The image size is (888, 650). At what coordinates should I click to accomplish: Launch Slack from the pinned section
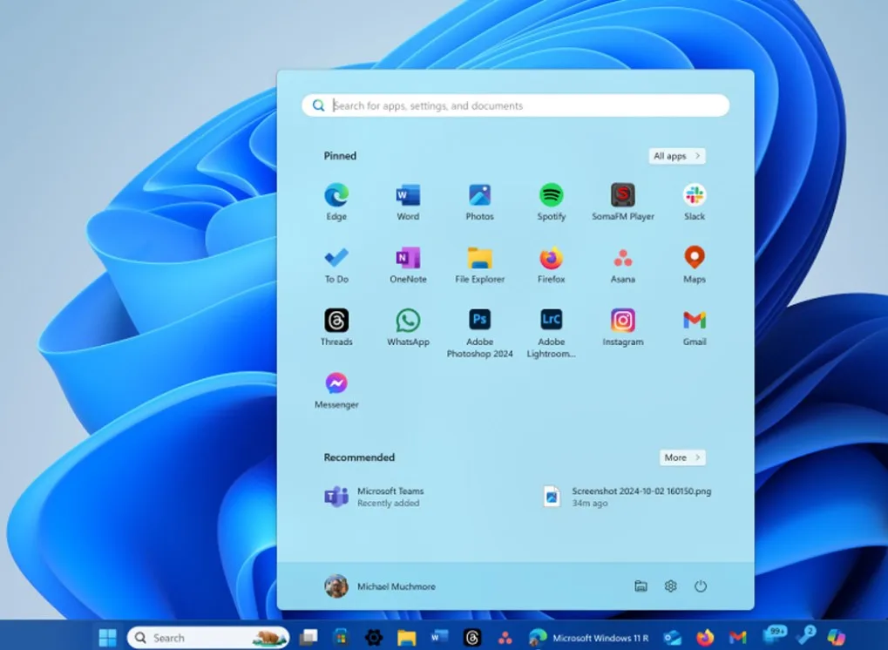pos(695,196)
